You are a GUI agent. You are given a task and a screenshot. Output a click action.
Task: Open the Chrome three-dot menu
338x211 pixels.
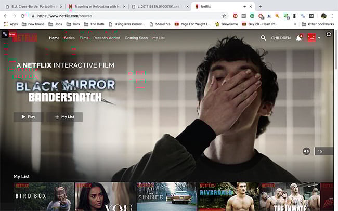(x=332, y=16)
